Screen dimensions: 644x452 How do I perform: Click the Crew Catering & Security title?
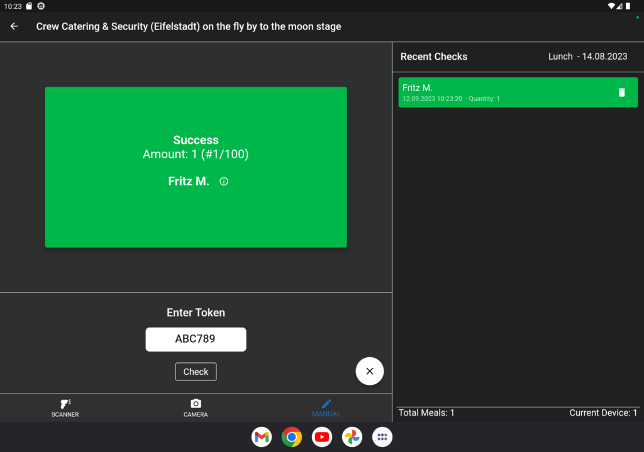(189, 26)
